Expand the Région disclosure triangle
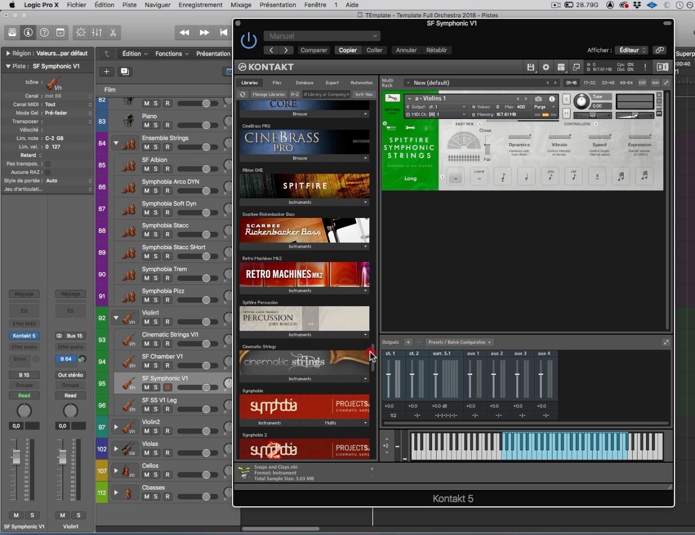The width and height of the screenshot is (695, 535). [x=8, y=53]
